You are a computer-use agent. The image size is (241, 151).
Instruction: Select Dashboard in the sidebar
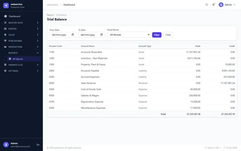tap(21, 16)
